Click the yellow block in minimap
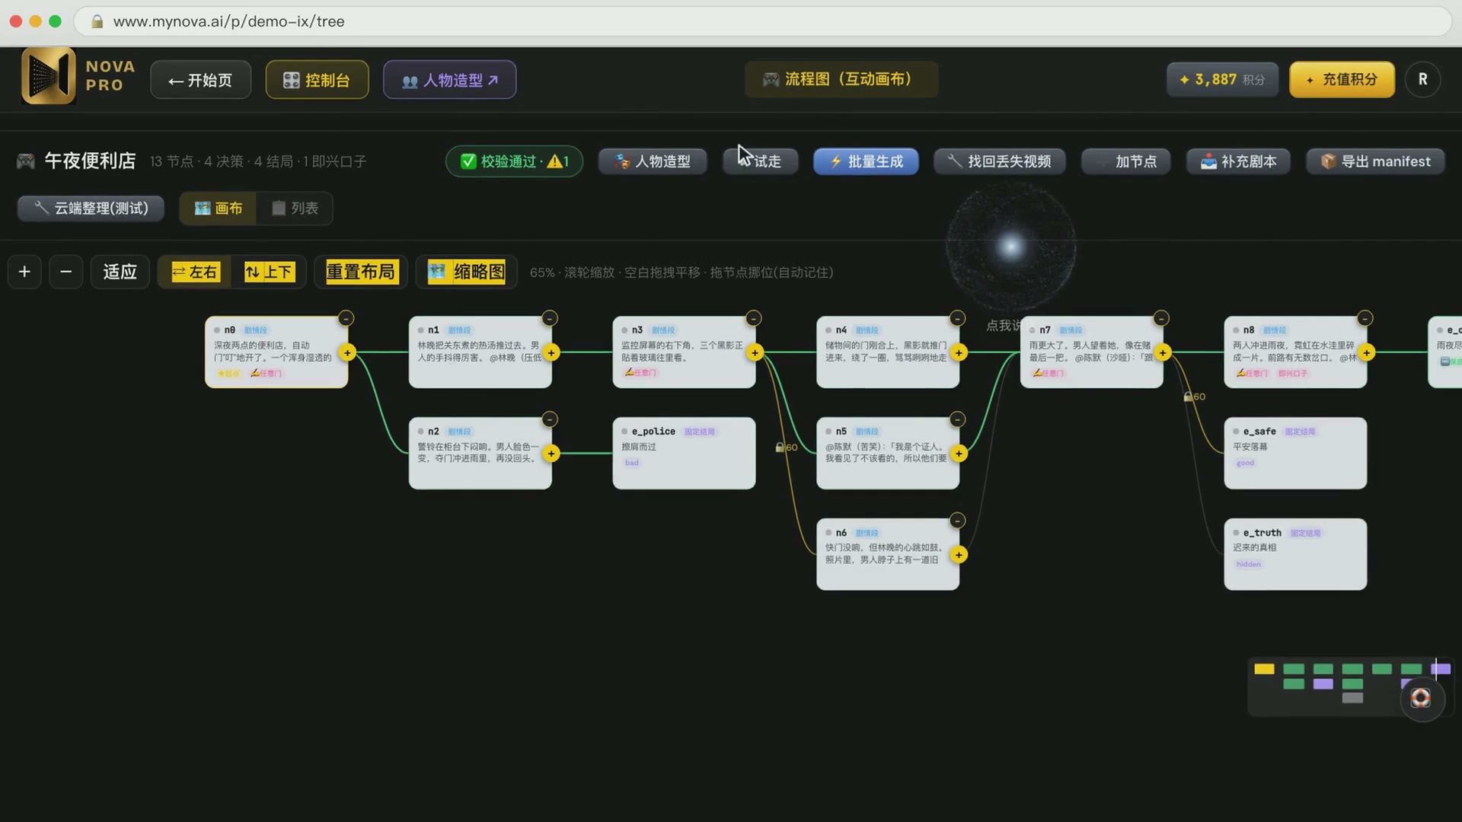This screenshot has height=822, width=1462. tap(1264, 669)
